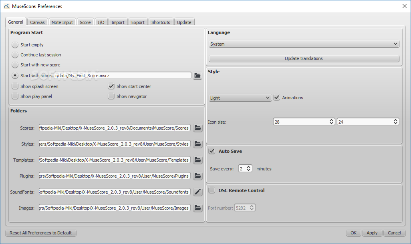Image resolution: width=411 pixels, height=244 pixels.
Task: Open folder browser for Plugins path
Action: [198, 176]
